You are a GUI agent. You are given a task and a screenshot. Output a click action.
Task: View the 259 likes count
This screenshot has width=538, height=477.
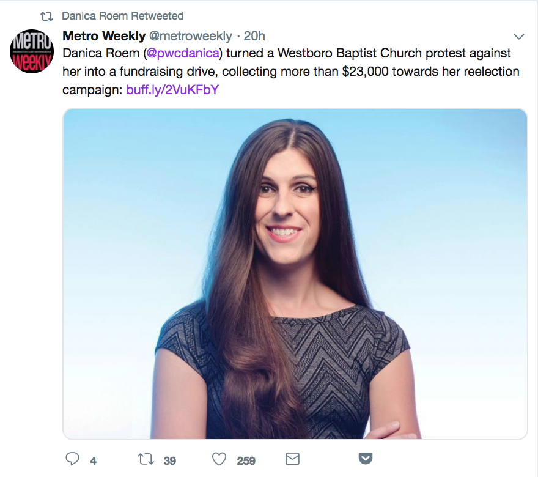(x=246, y=460)
